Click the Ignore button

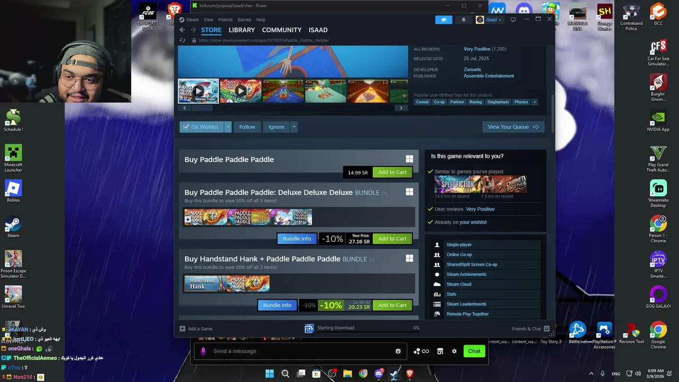coord(276,127)
